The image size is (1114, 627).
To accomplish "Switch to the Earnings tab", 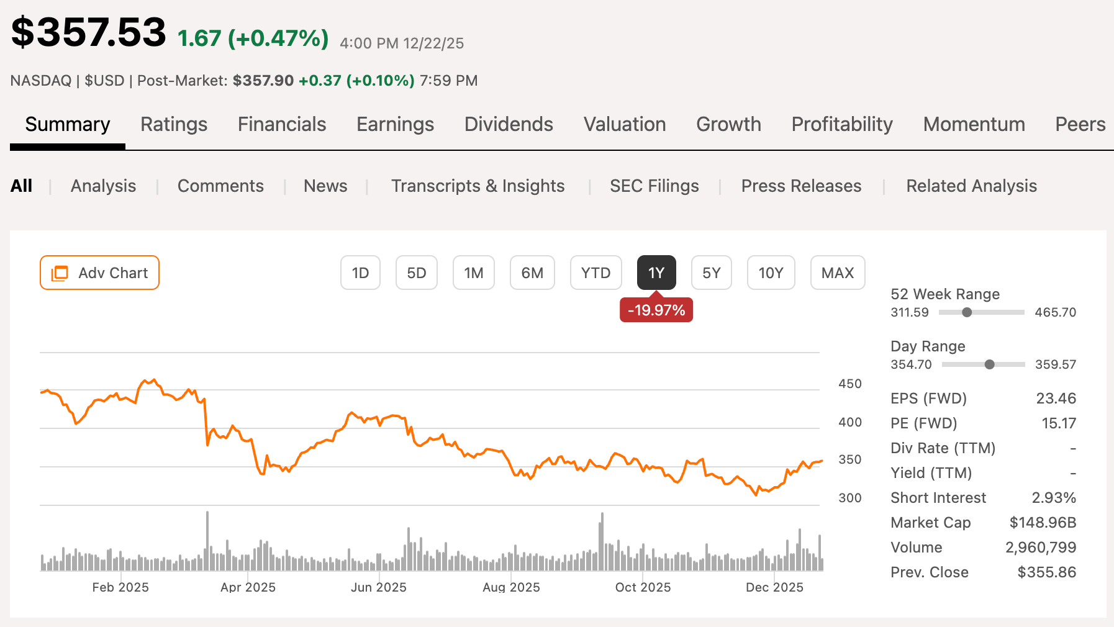I will click(394, 124).
